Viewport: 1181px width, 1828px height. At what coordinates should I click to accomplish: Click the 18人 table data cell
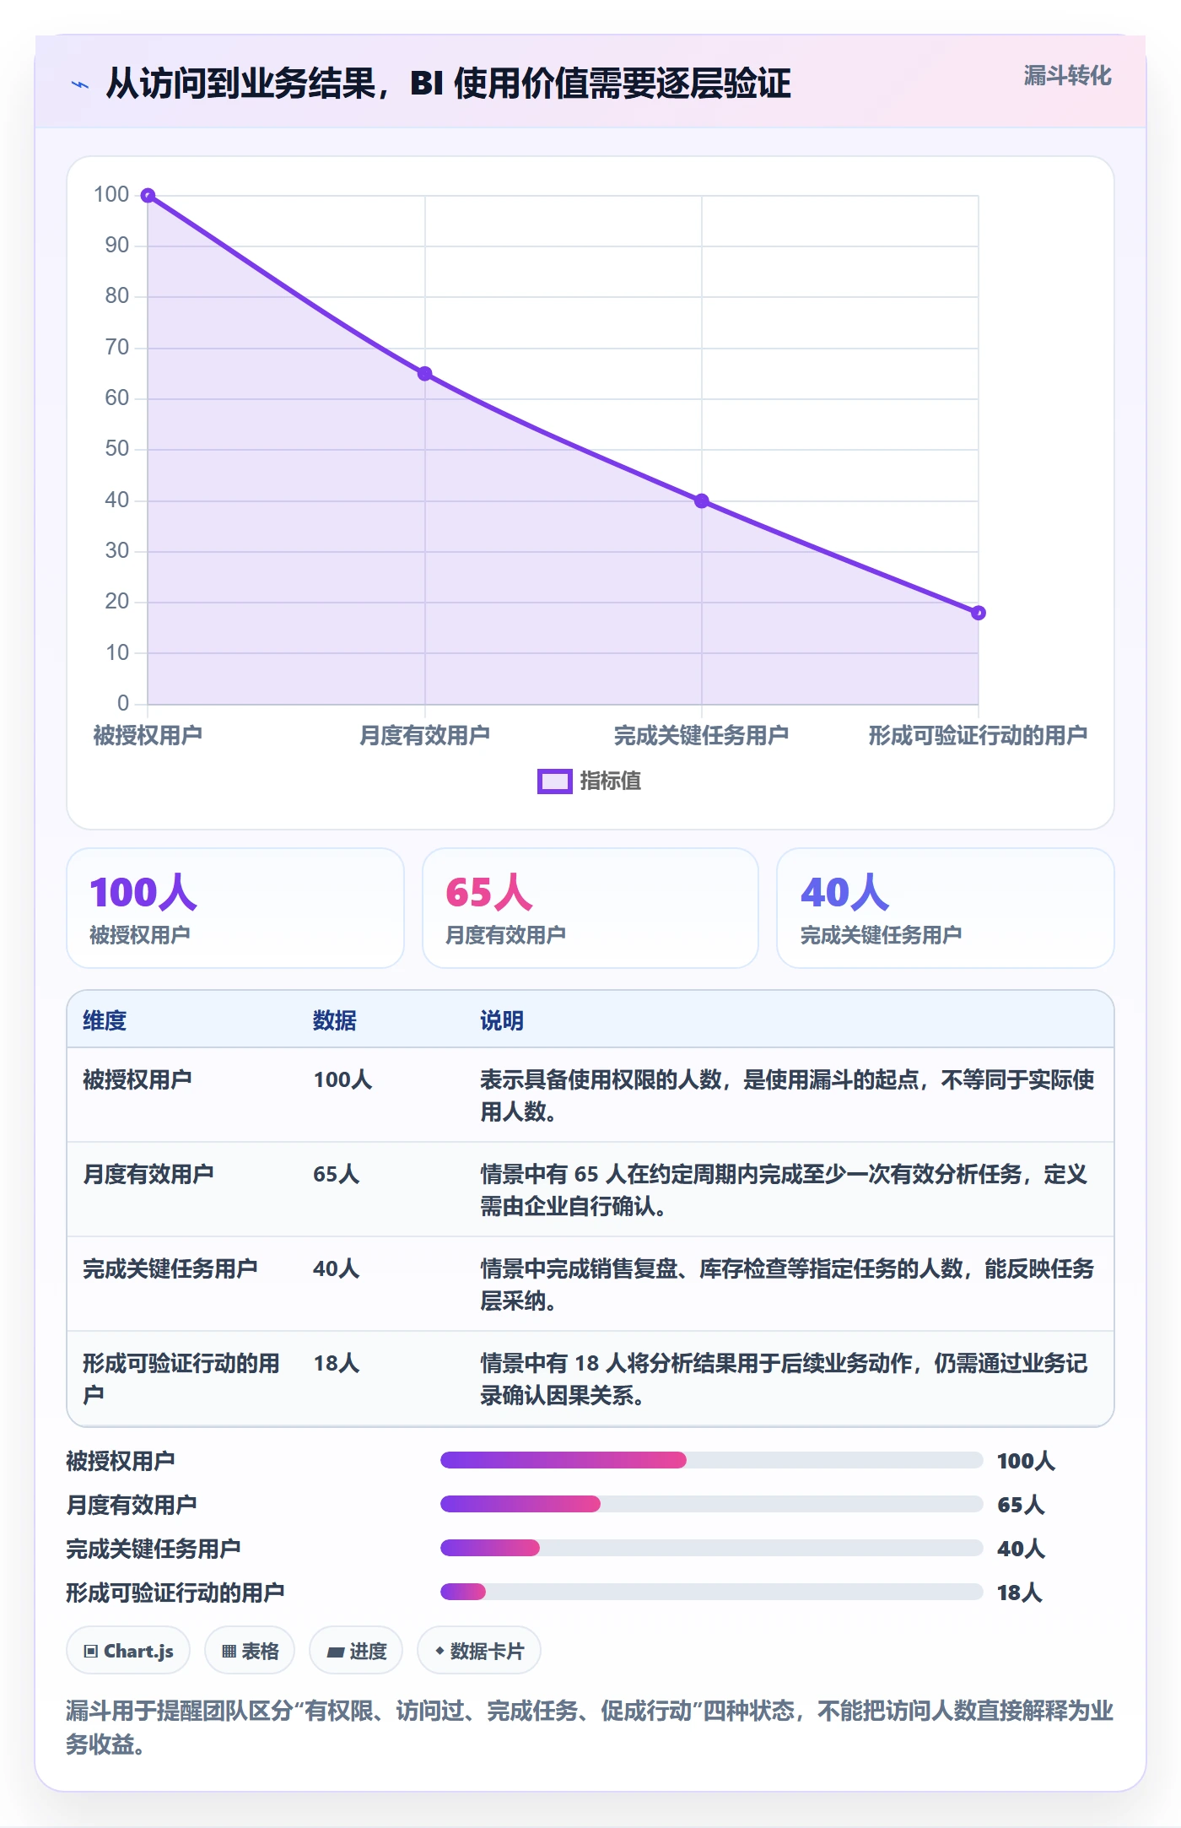click(x=337, y=1363)
